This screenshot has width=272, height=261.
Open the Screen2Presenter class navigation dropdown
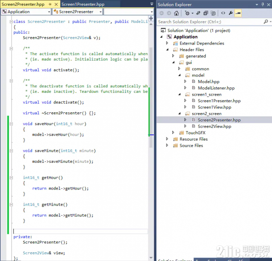tap(100, 12)
